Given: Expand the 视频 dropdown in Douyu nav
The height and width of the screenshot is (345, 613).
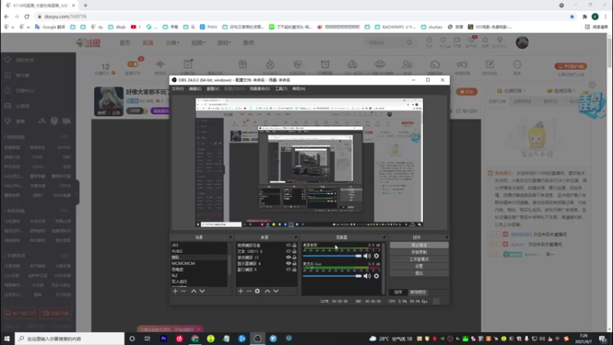Looking at the screenshot, I should click(x=198, y=43).
